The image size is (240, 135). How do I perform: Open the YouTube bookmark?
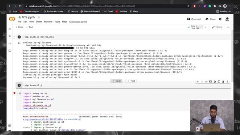point(121,11)
